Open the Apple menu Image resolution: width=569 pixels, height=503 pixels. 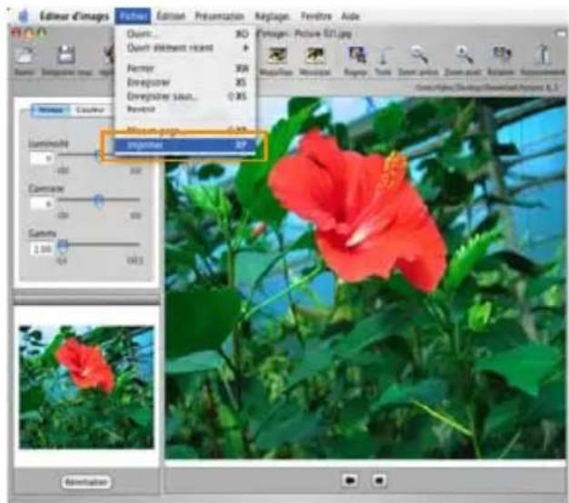(x=24, y=16)
